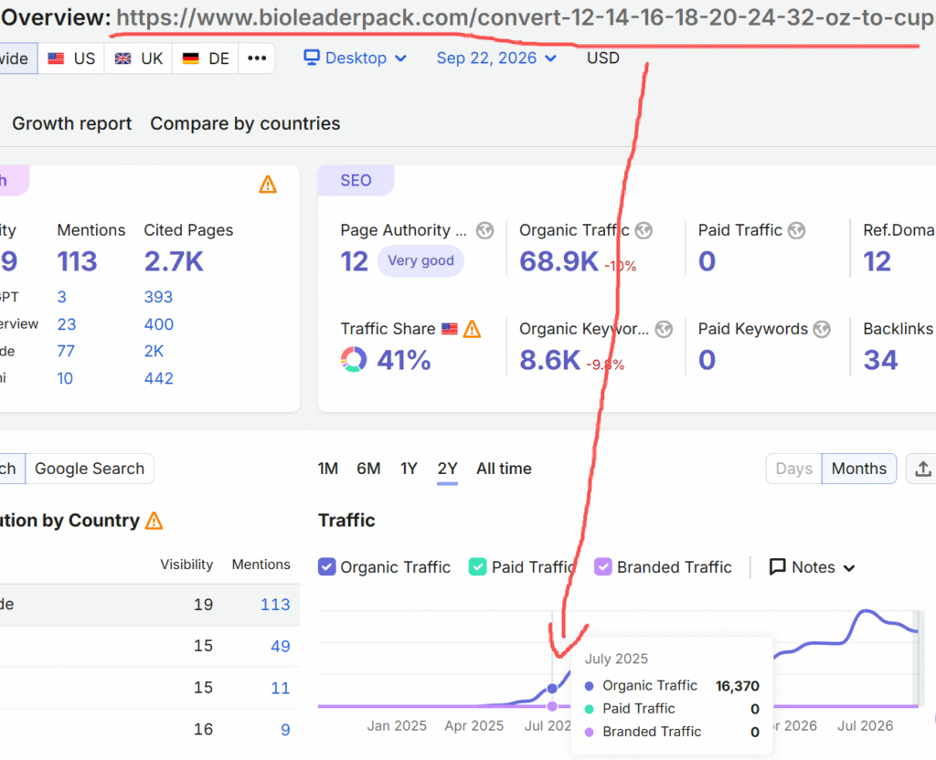Viewport: 936px width, 760px height.
Task: Open the Organic Keywords value 8.6K
Action: [x=549, y=360]
